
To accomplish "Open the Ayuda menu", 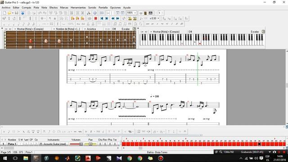I will [127, 8].
